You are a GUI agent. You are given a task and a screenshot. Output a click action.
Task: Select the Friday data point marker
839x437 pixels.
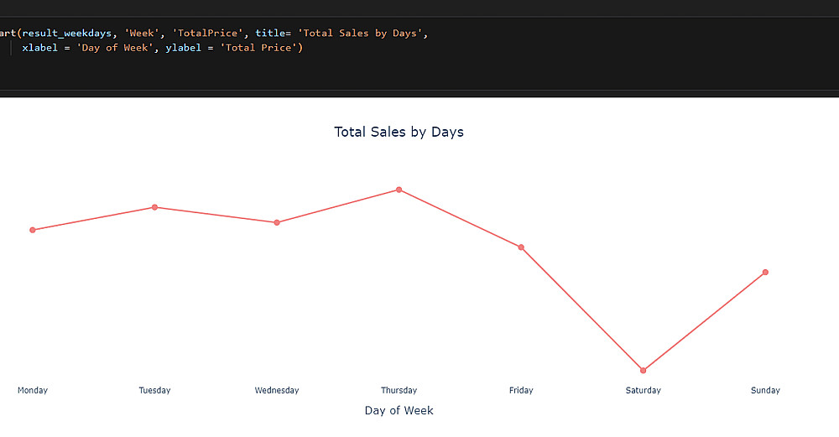521,247
